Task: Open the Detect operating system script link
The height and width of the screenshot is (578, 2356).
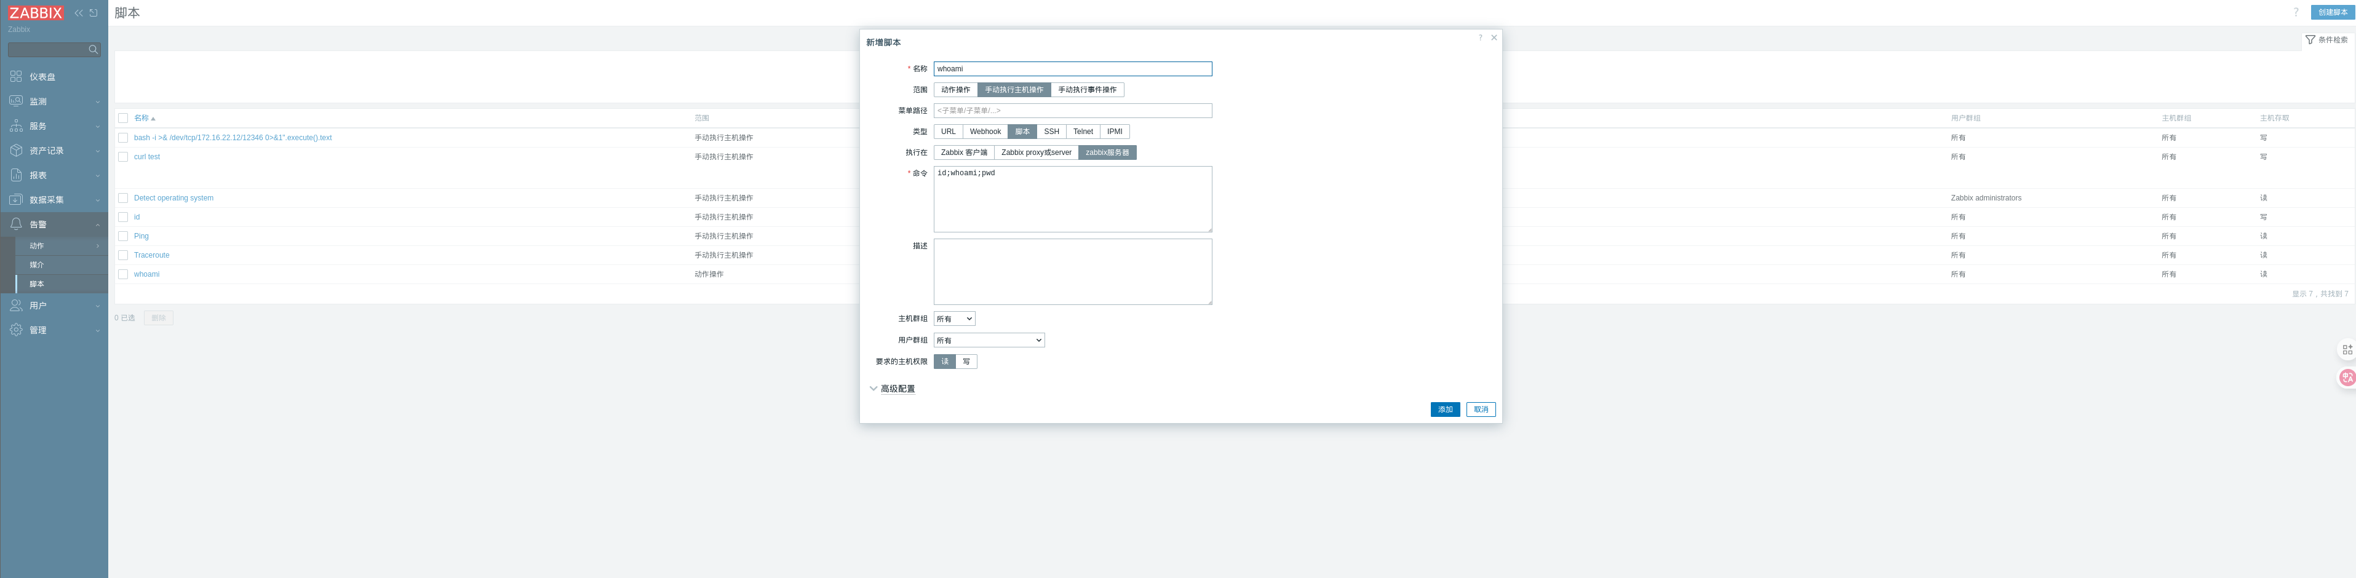Action: click(x=173, y=199)
